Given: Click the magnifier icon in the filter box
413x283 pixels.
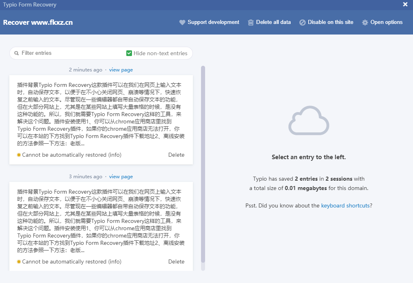Looking at the screenshot, I should point(16,53).
